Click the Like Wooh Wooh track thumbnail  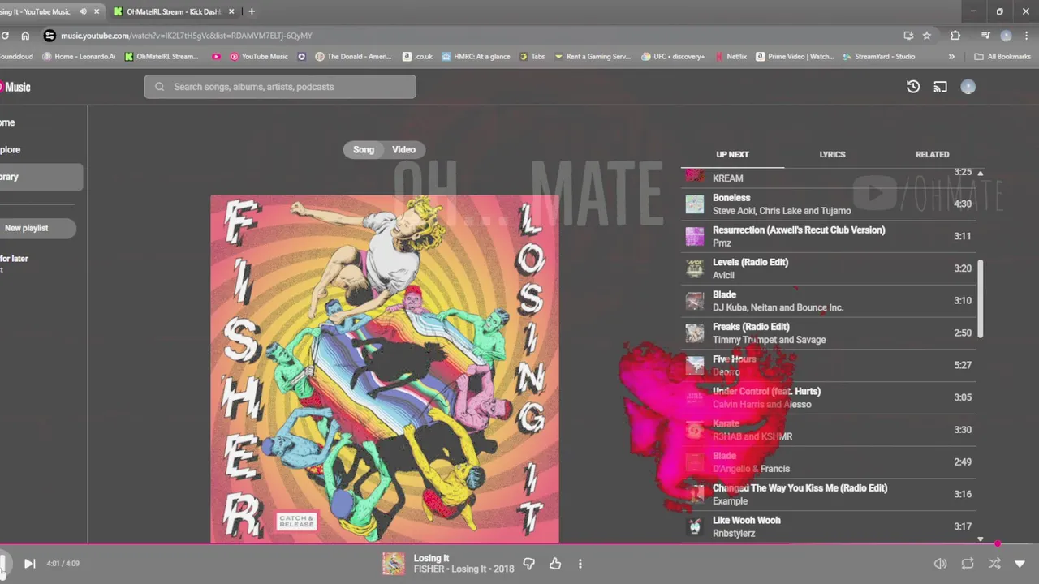click(695, 526)
